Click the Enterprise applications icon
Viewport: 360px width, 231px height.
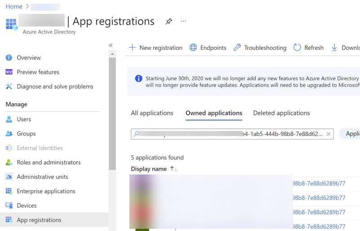[9, 191]
